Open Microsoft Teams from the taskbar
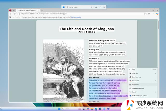Image resolution: width=166 pixels, height=111 pixels. pyautogui.click(x=108, y=109)
